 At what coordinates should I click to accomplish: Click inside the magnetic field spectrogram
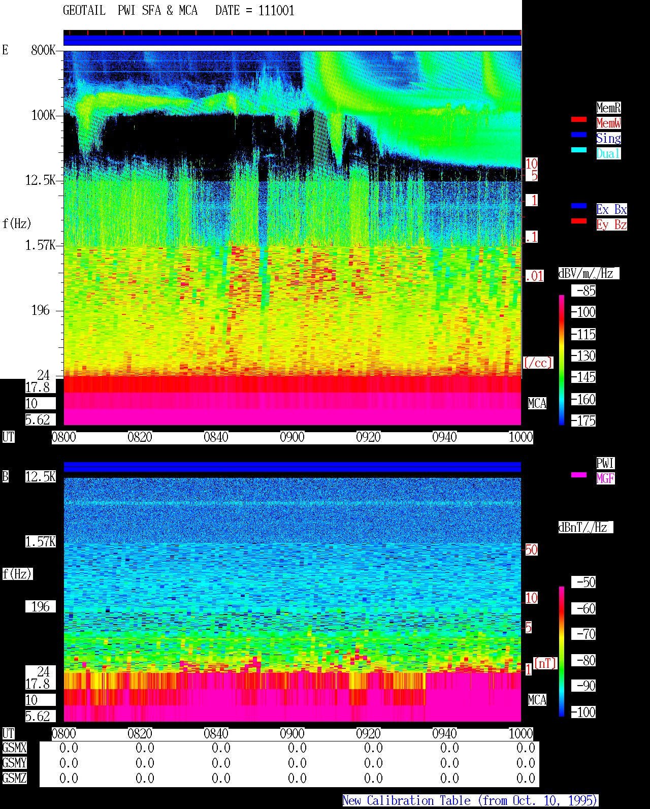(x=292, y=599)
